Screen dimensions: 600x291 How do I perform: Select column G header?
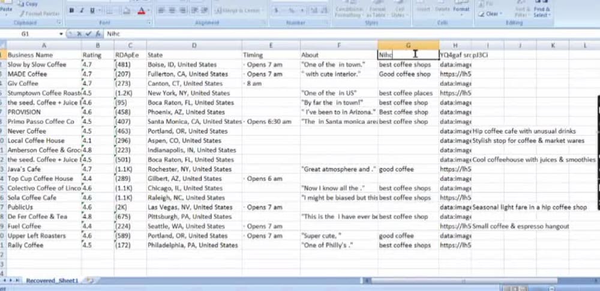[408, 46]
